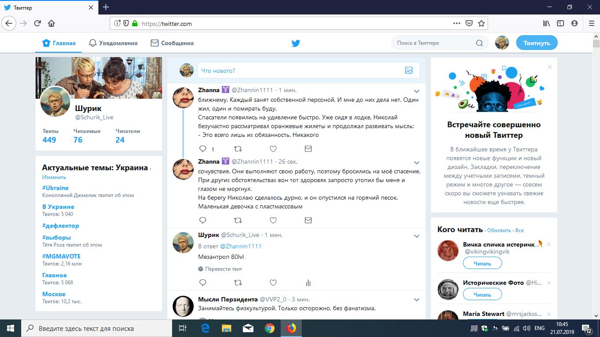
Task: Retweet Zhanna's tweet posted 1 мин. ago
Action: click(238, 149)
